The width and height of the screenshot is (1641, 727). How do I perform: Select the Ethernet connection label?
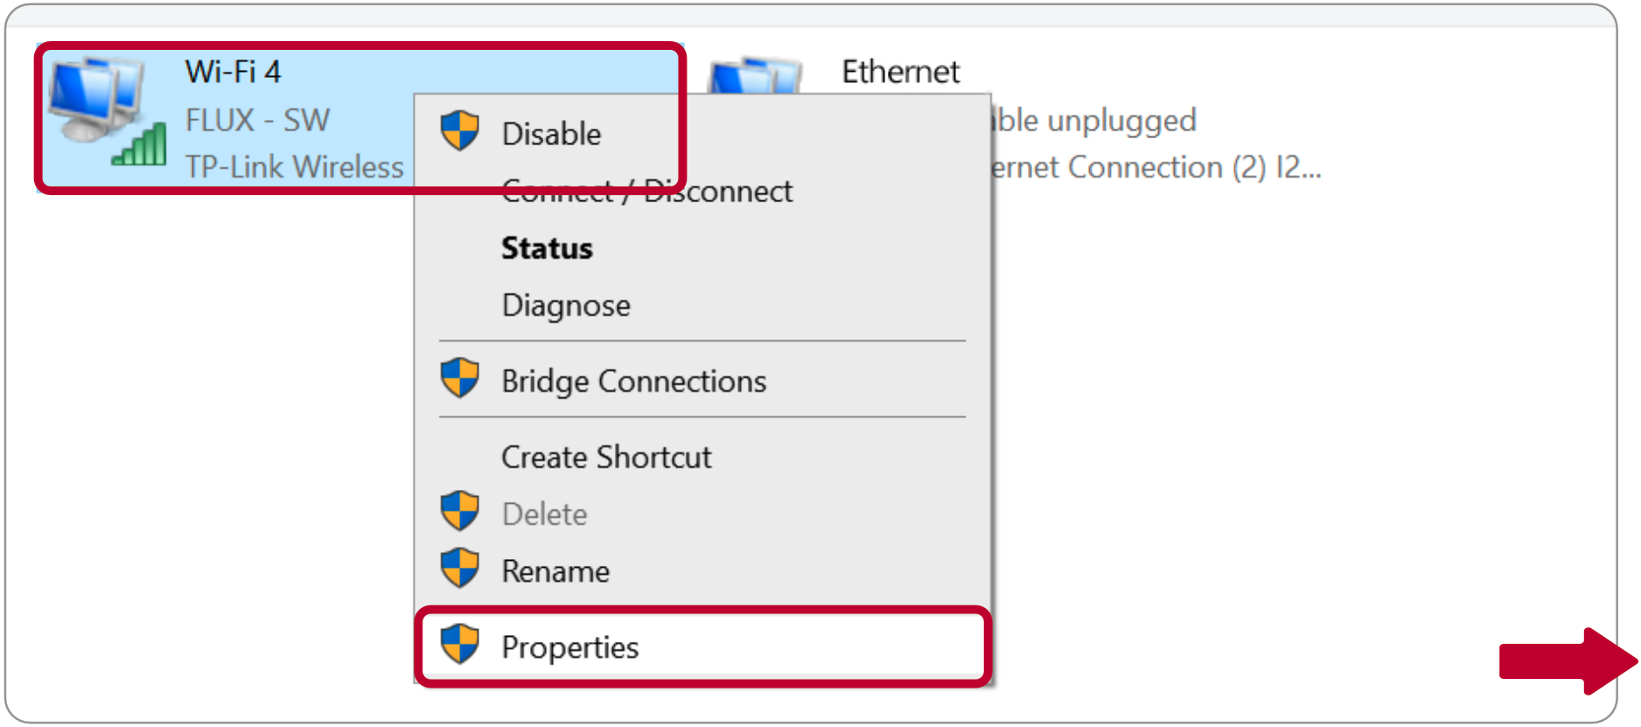[x=900, y=72]
